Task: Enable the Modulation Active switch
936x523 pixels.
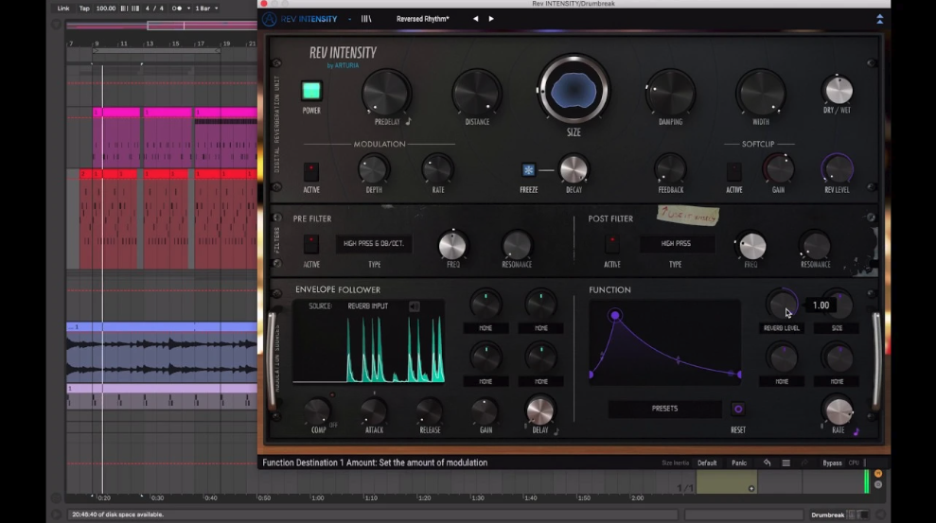Action: click(x=311, y=171)
